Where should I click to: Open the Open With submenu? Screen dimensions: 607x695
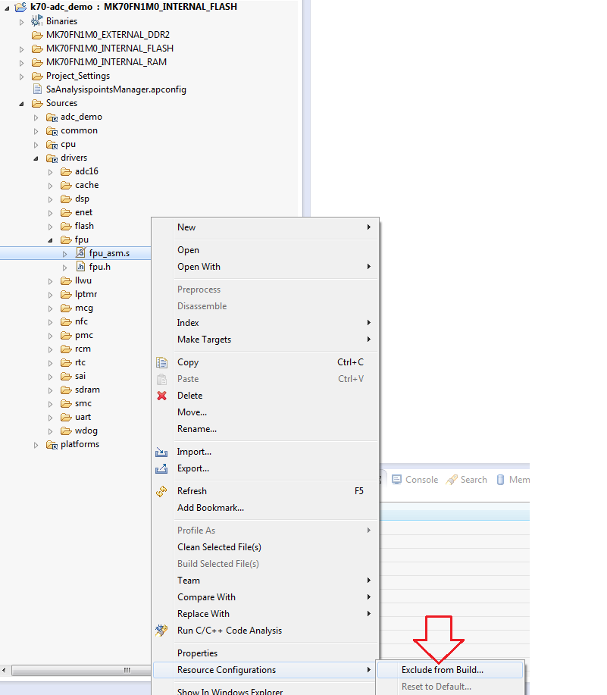pos(266,266)
